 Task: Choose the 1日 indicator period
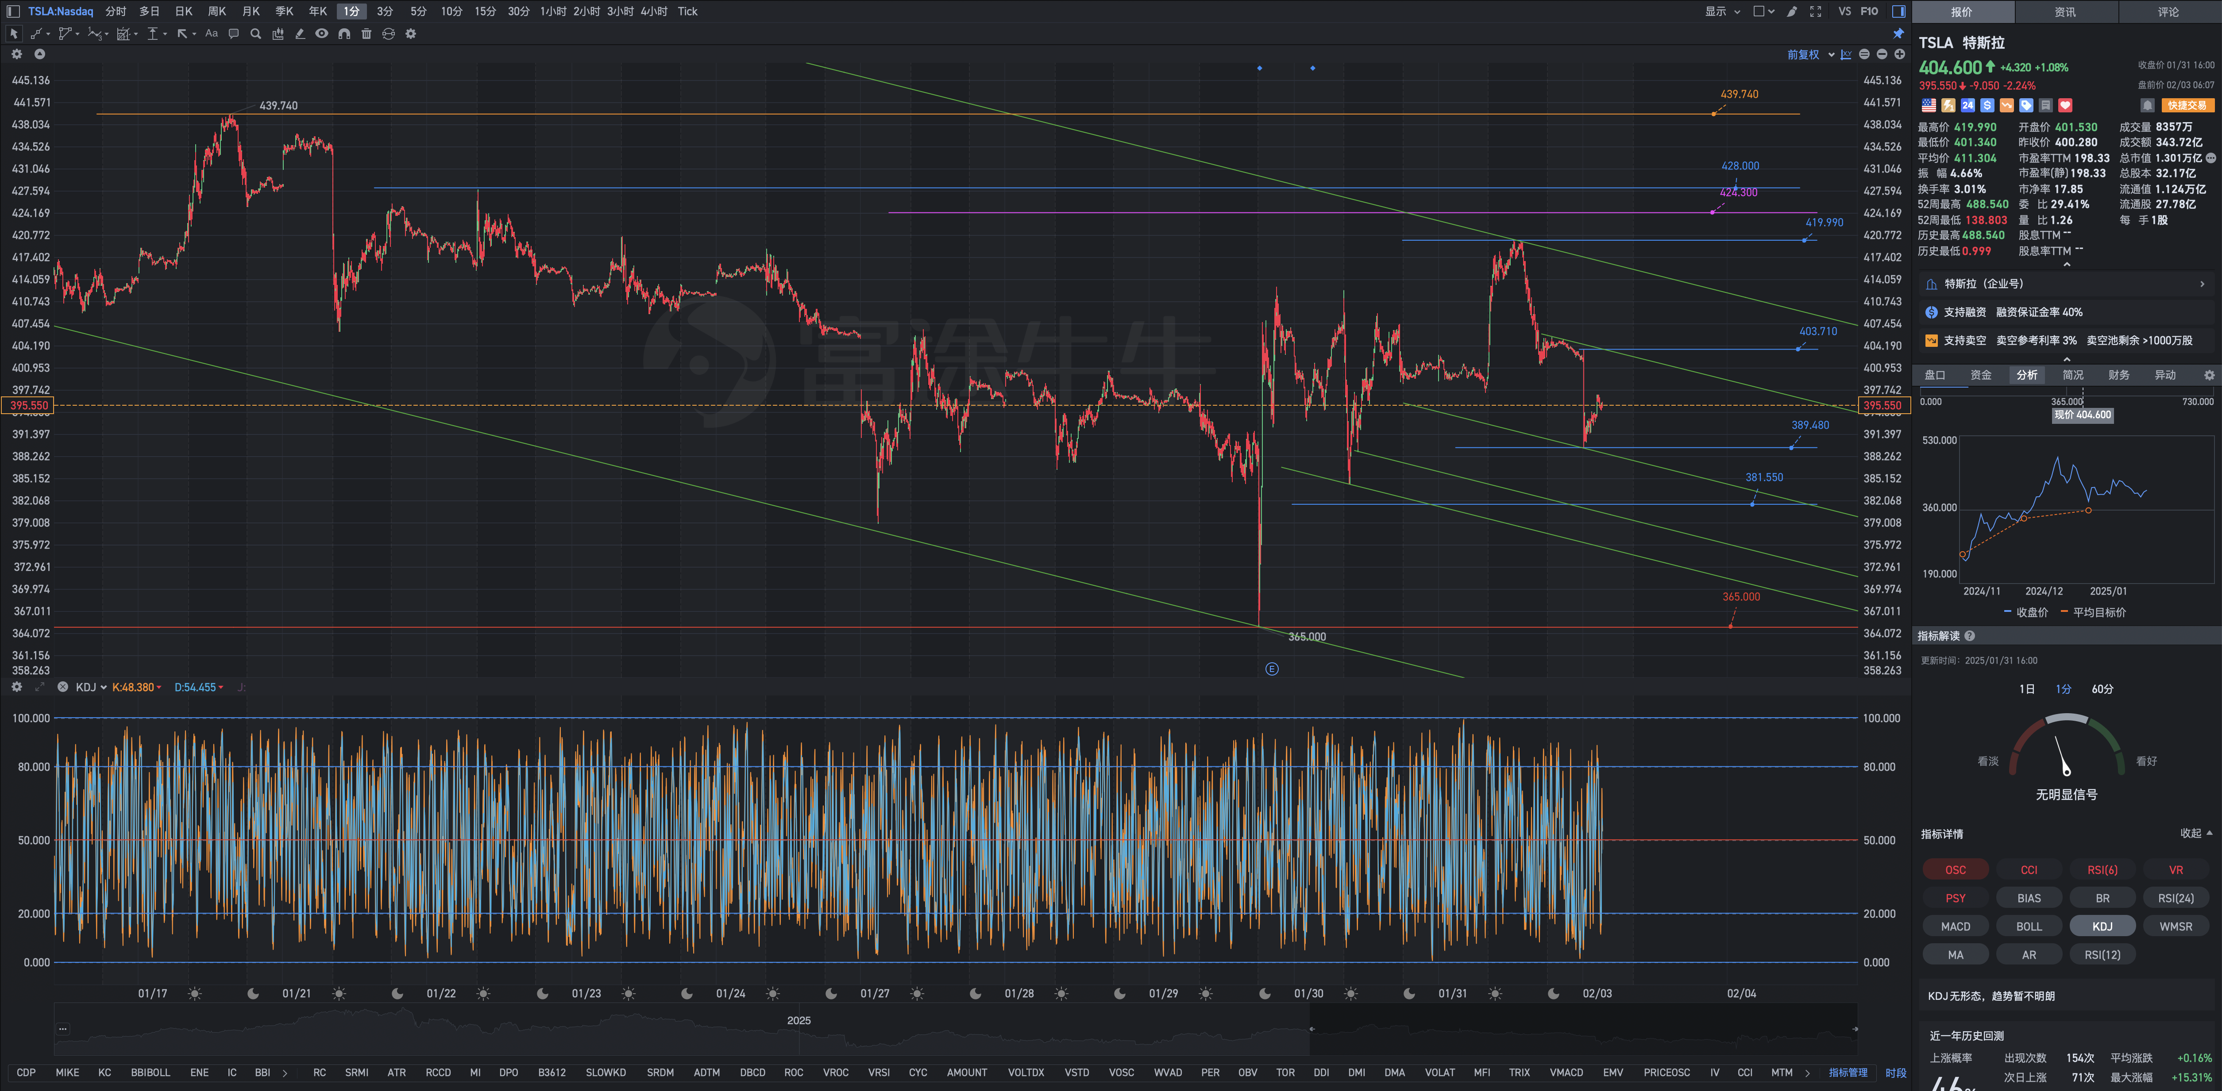click(x=2027, y=689)
